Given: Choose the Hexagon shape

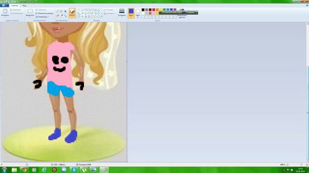Looking at the screenshot, I should point(89,13).
